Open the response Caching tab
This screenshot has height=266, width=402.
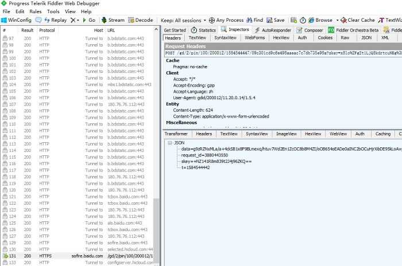(383, 134)
